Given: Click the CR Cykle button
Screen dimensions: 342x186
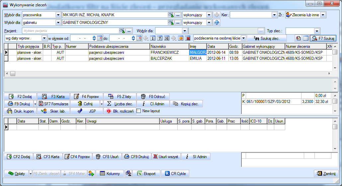Looking at the screenshot, I should click(175, 174).
